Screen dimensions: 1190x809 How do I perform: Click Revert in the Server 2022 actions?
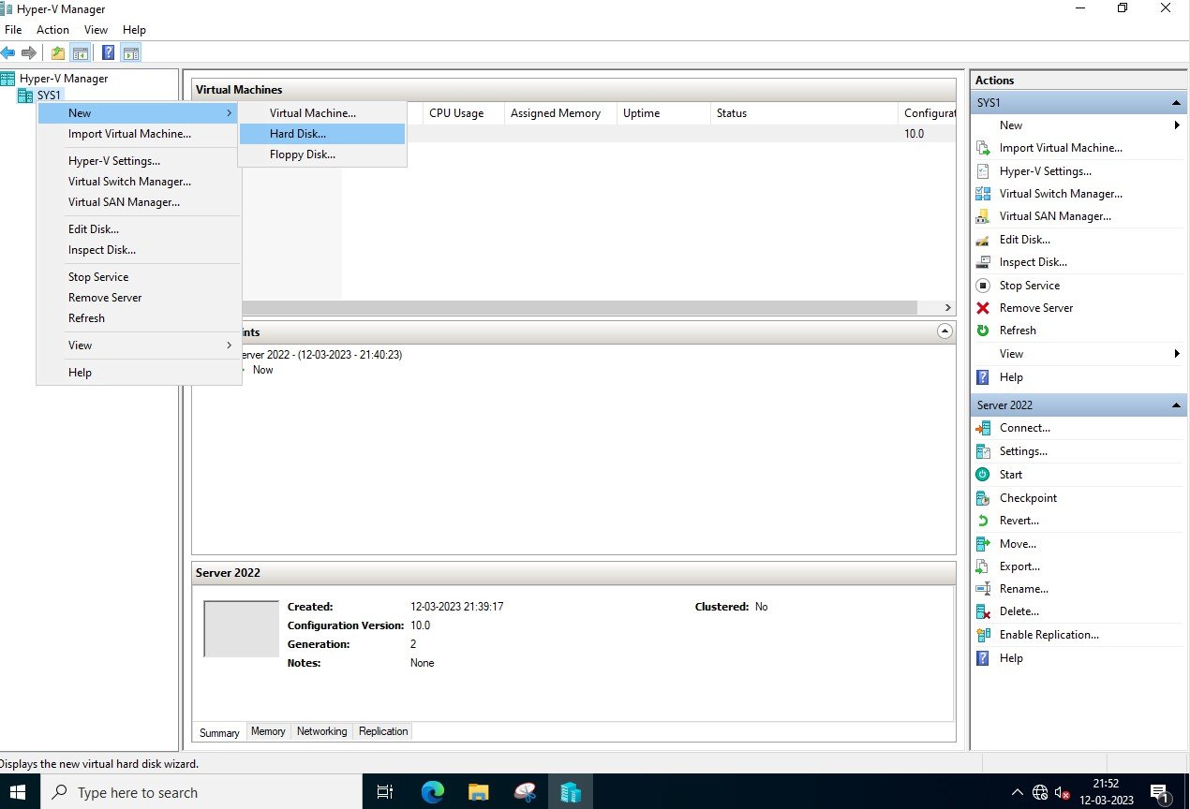tap(1019, 521)
